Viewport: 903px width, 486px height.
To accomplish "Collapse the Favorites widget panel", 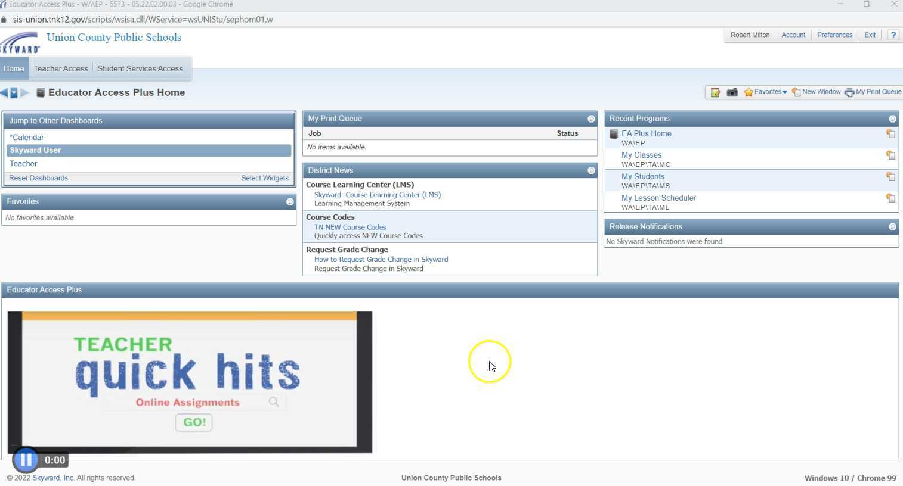I will pos(290,202).
